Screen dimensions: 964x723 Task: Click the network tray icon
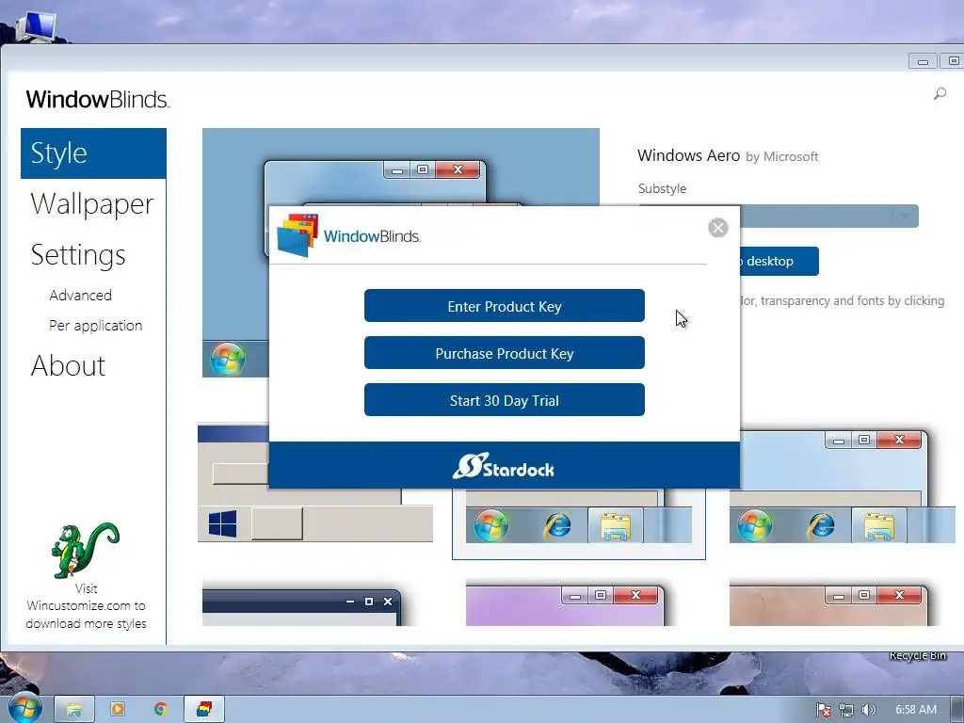click(x=846, y=710)
